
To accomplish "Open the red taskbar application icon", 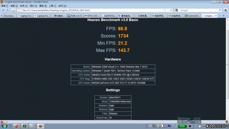I will pos(16,126).
